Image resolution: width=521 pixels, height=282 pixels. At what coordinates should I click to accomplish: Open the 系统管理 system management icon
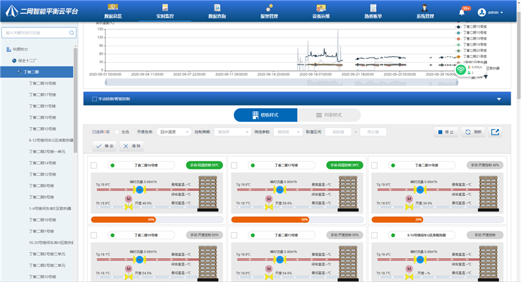(425, 7)
